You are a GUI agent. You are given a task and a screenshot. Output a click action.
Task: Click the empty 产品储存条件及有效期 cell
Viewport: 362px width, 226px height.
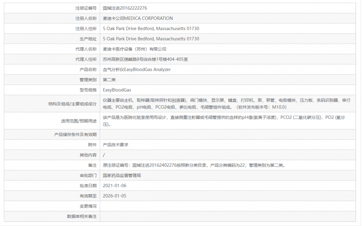point(181,134)
